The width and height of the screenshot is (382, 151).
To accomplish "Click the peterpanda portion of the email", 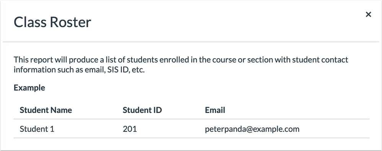I will 224,129.
